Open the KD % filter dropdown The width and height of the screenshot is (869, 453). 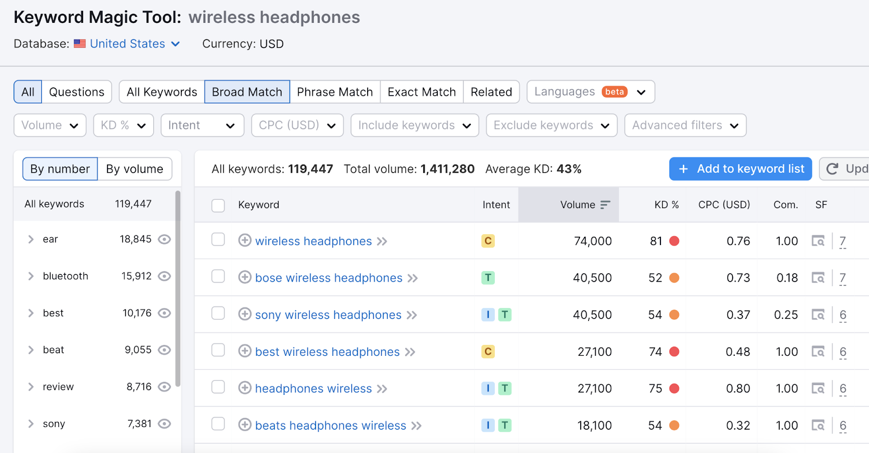click(x=123, y=125)
